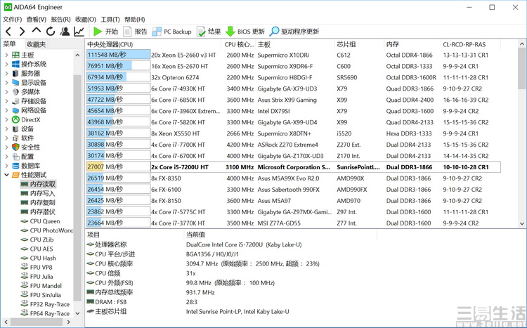Click the sidebar horizontal scrollbar
This screenshot has height=328, width=527.
(x=38, y=322)
